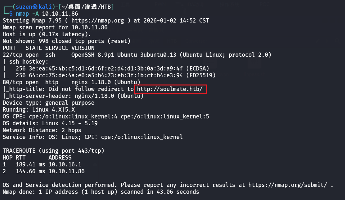Click the Network Distance: 2 hops line
The image size is (345, 200).
[x=42, y=130]
